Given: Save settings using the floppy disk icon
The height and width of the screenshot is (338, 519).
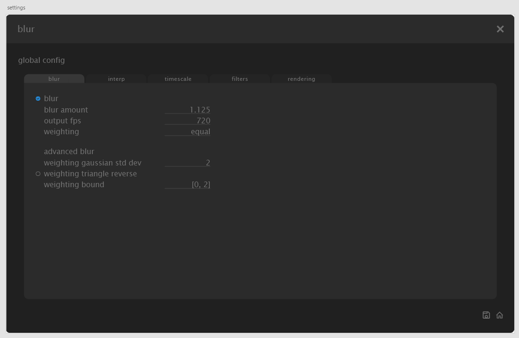Looking at the screenshot, I should click(x=486, y=315).
